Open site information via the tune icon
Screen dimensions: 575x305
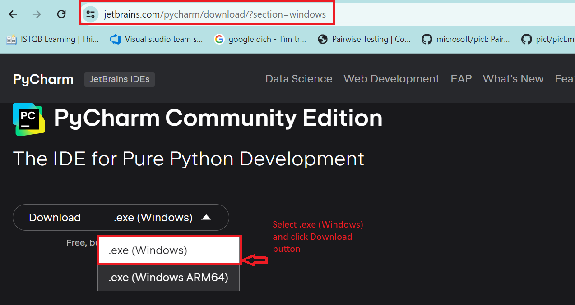click(90, 14)
